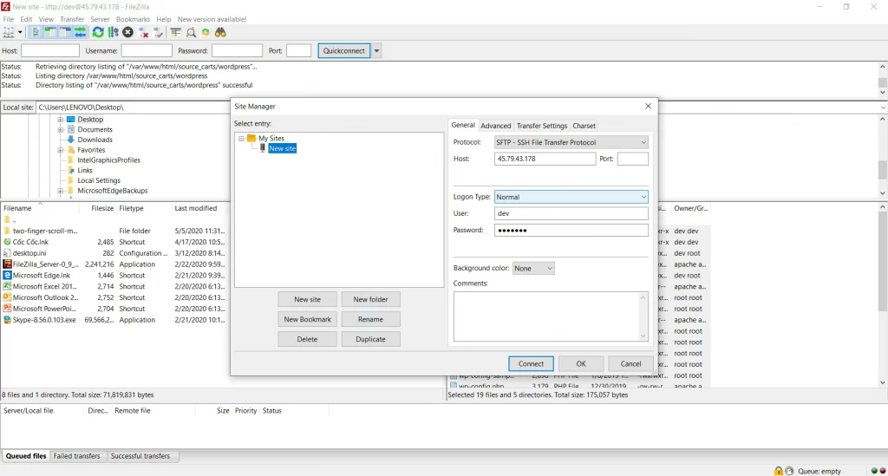Select the Microsoft Edge.lnk shortcut icon
Image resolution: width=888 pixels, height=476 pixels.
coord(7,275)
